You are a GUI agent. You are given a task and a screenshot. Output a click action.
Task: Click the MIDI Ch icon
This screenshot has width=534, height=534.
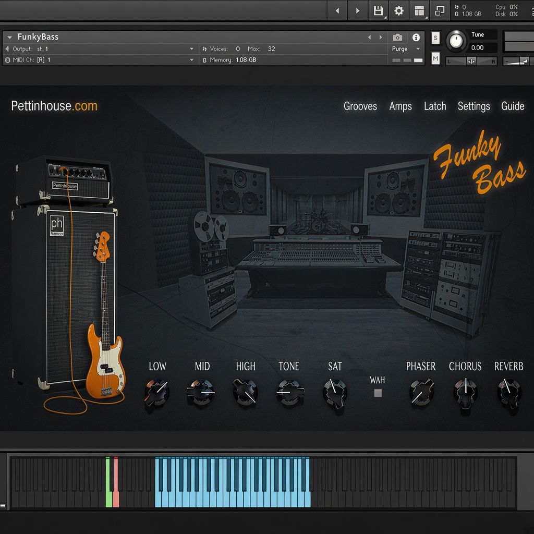pyautogui.click(x=7, y=60)
